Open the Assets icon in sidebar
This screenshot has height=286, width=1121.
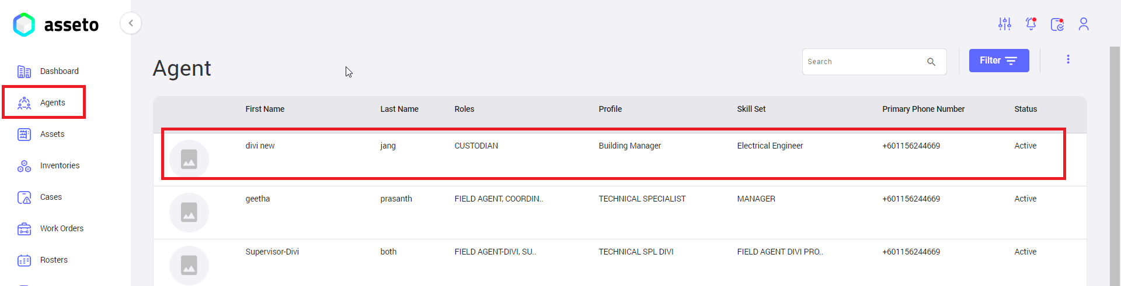24,135
